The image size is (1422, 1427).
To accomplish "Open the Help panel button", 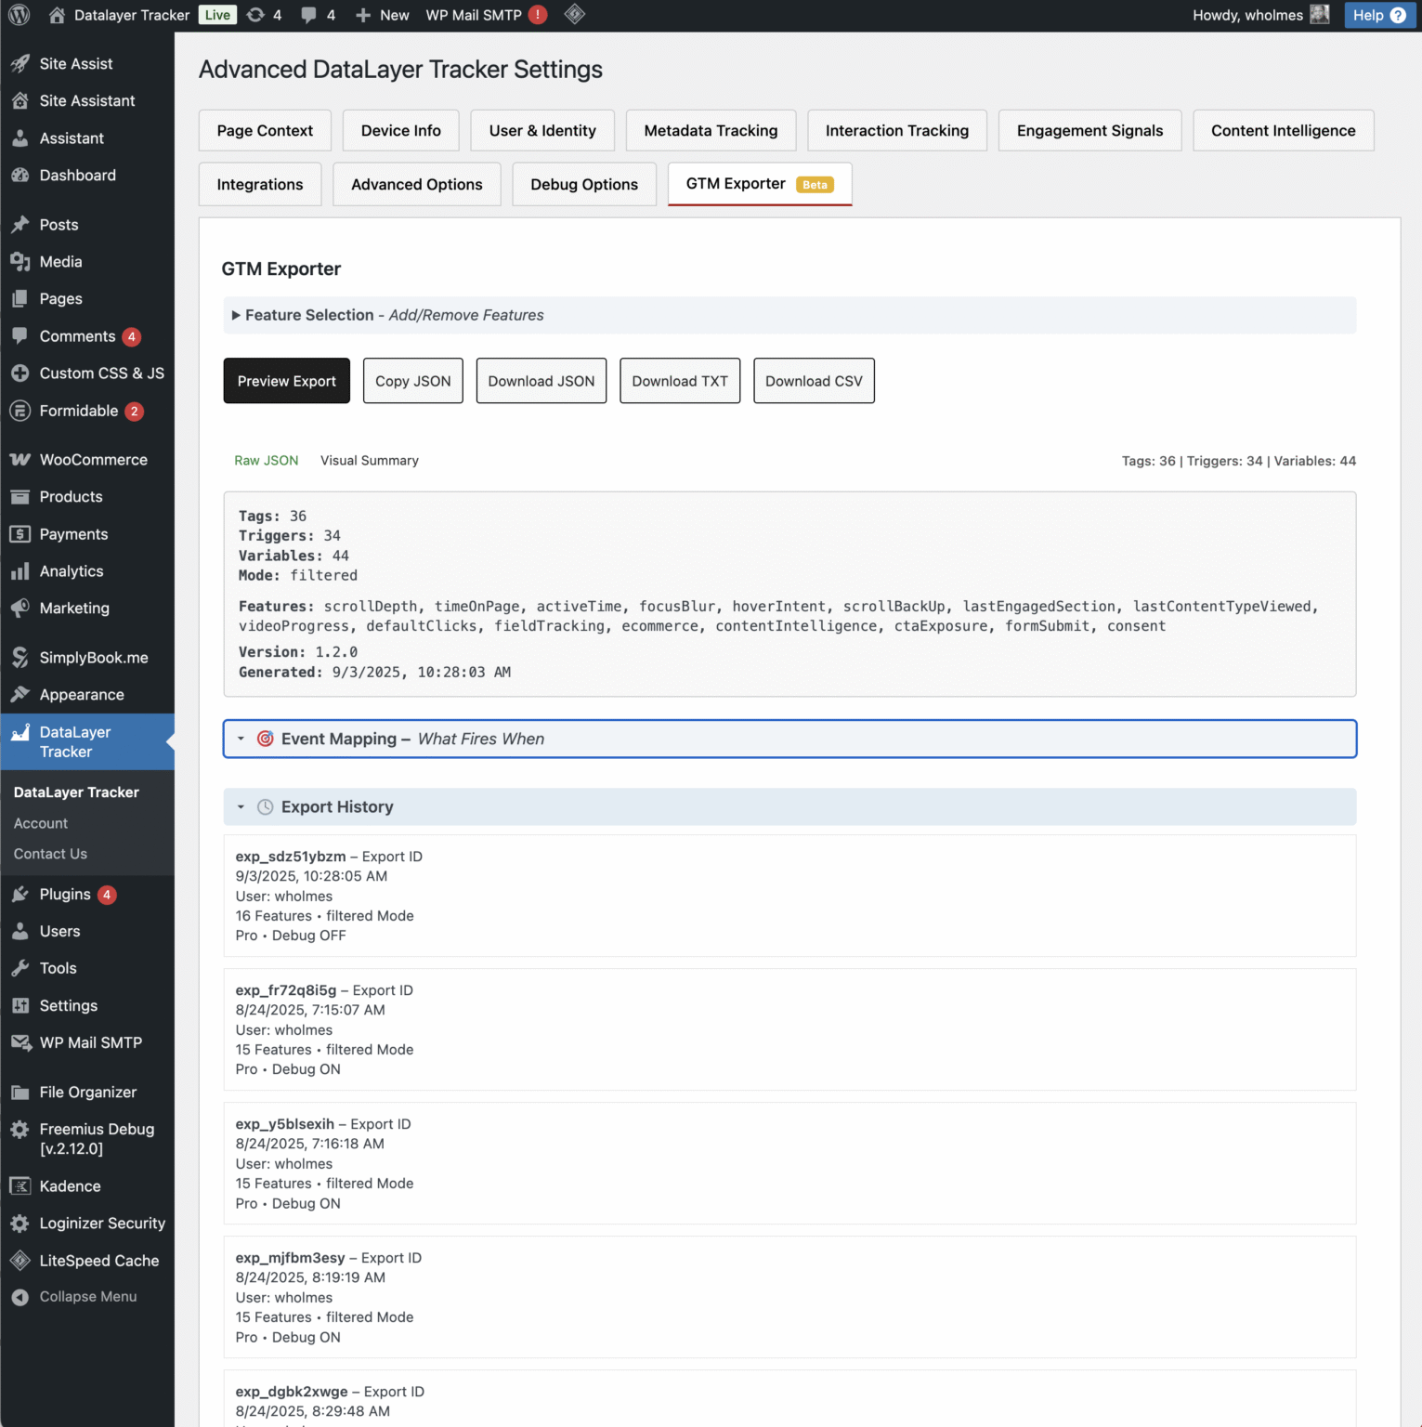I will [x=1379, y=15].
